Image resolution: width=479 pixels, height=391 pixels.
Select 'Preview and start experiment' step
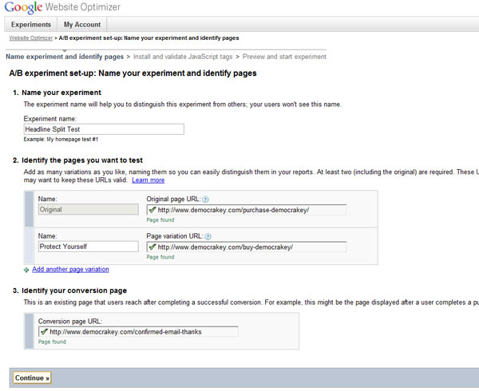click(x=284, y=57)
